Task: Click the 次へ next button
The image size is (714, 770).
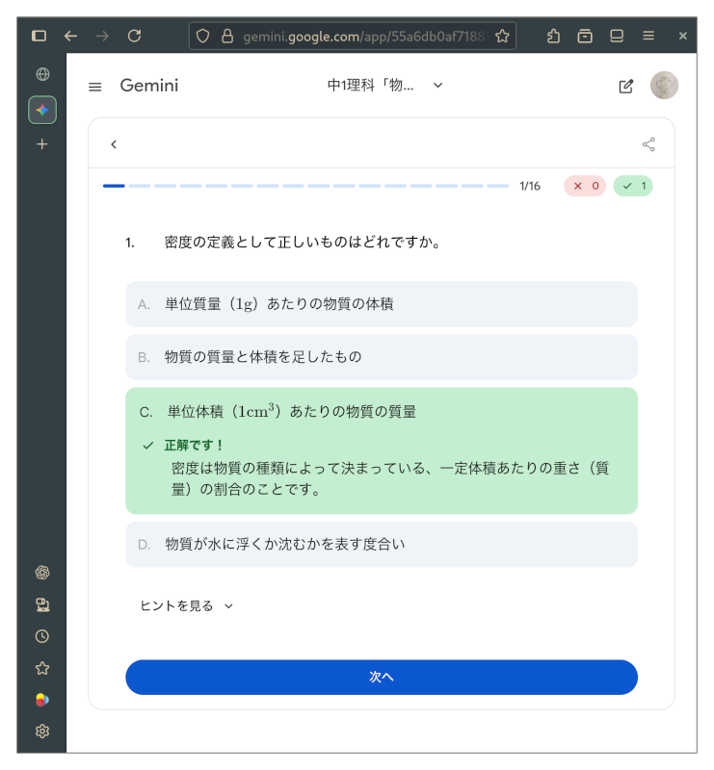Action: (382, 677)
